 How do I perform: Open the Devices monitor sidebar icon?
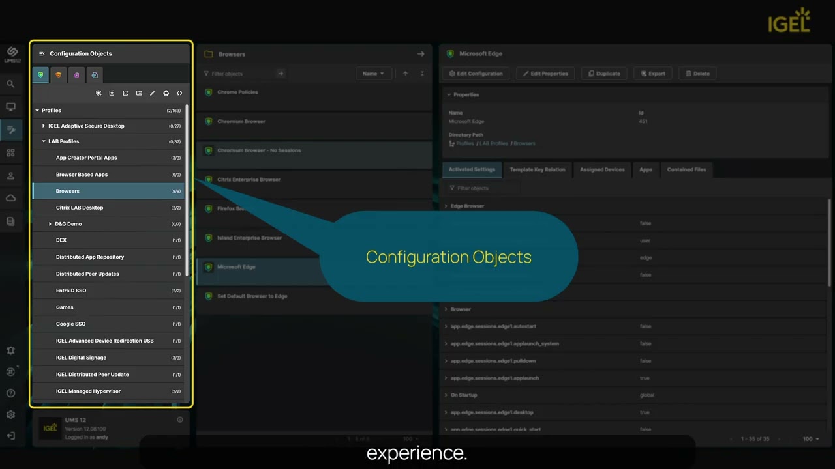pos(10,107)
